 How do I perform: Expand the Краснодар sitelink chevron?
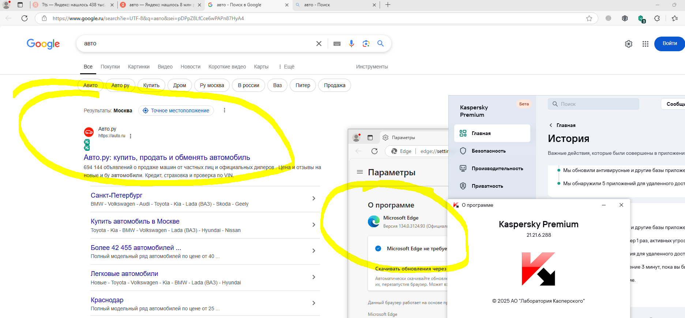tap(314, 303)
